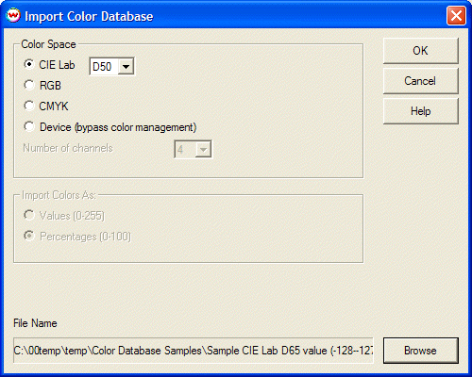Open Help for this dialog
This screenshot has width=472, height=377.
coord(421,111)
